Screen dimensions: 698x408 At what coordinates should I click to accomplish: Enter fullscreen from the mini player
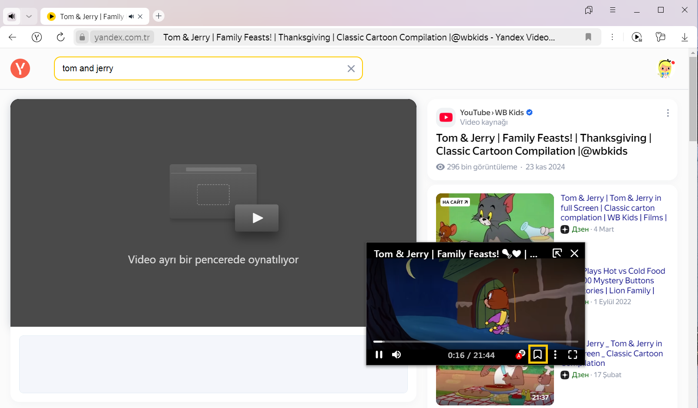[x=573, y=355]
